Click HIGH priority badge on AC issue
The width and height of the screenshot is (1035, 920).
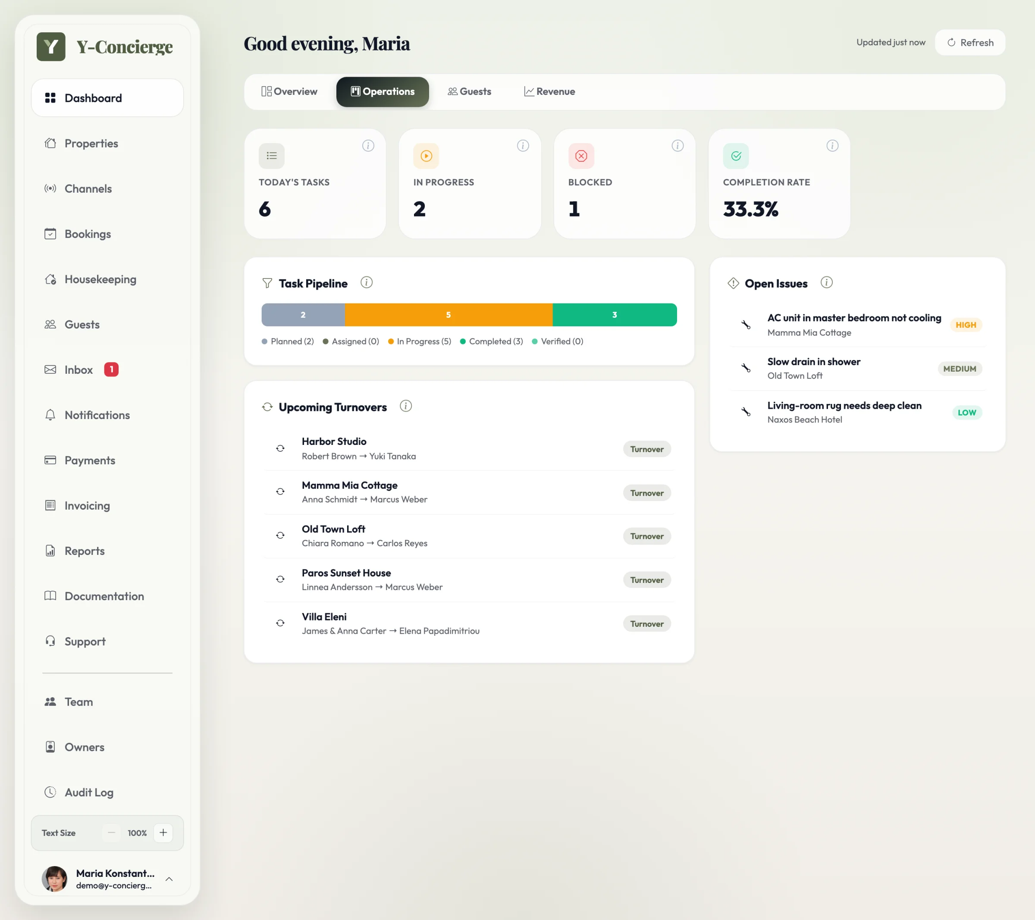click(x=966, y=325)
